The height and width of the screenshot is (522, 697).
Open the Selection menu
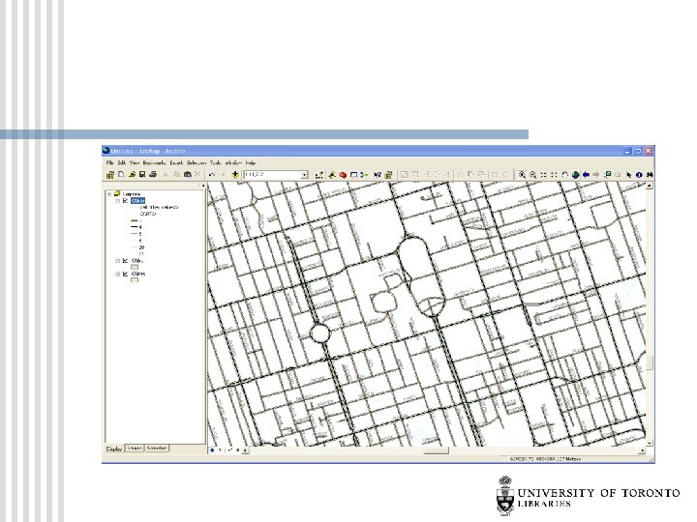(x=197, y=163)
